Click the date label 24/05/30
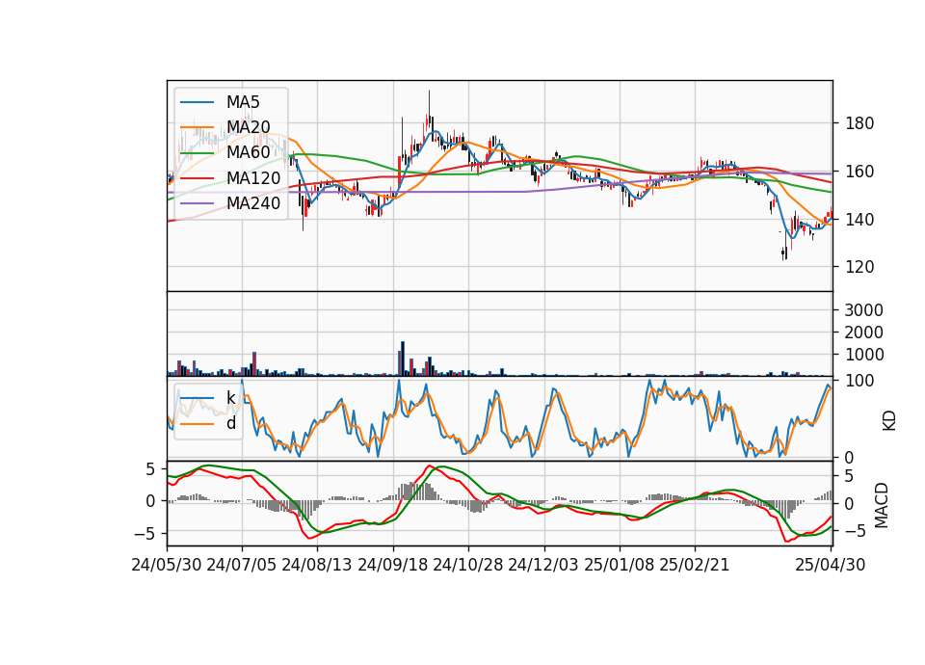This screenshot has height=665, width=925. tap(167, 565)
